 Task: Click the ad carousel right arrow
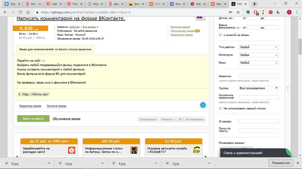coord(206,157)
